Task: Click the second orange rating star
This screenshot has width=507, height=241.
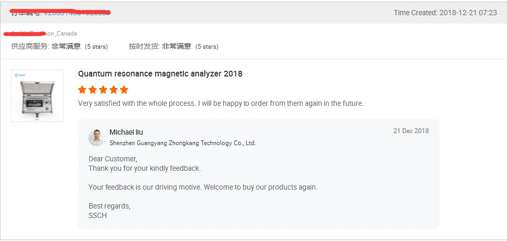Action: click(93, 90)
